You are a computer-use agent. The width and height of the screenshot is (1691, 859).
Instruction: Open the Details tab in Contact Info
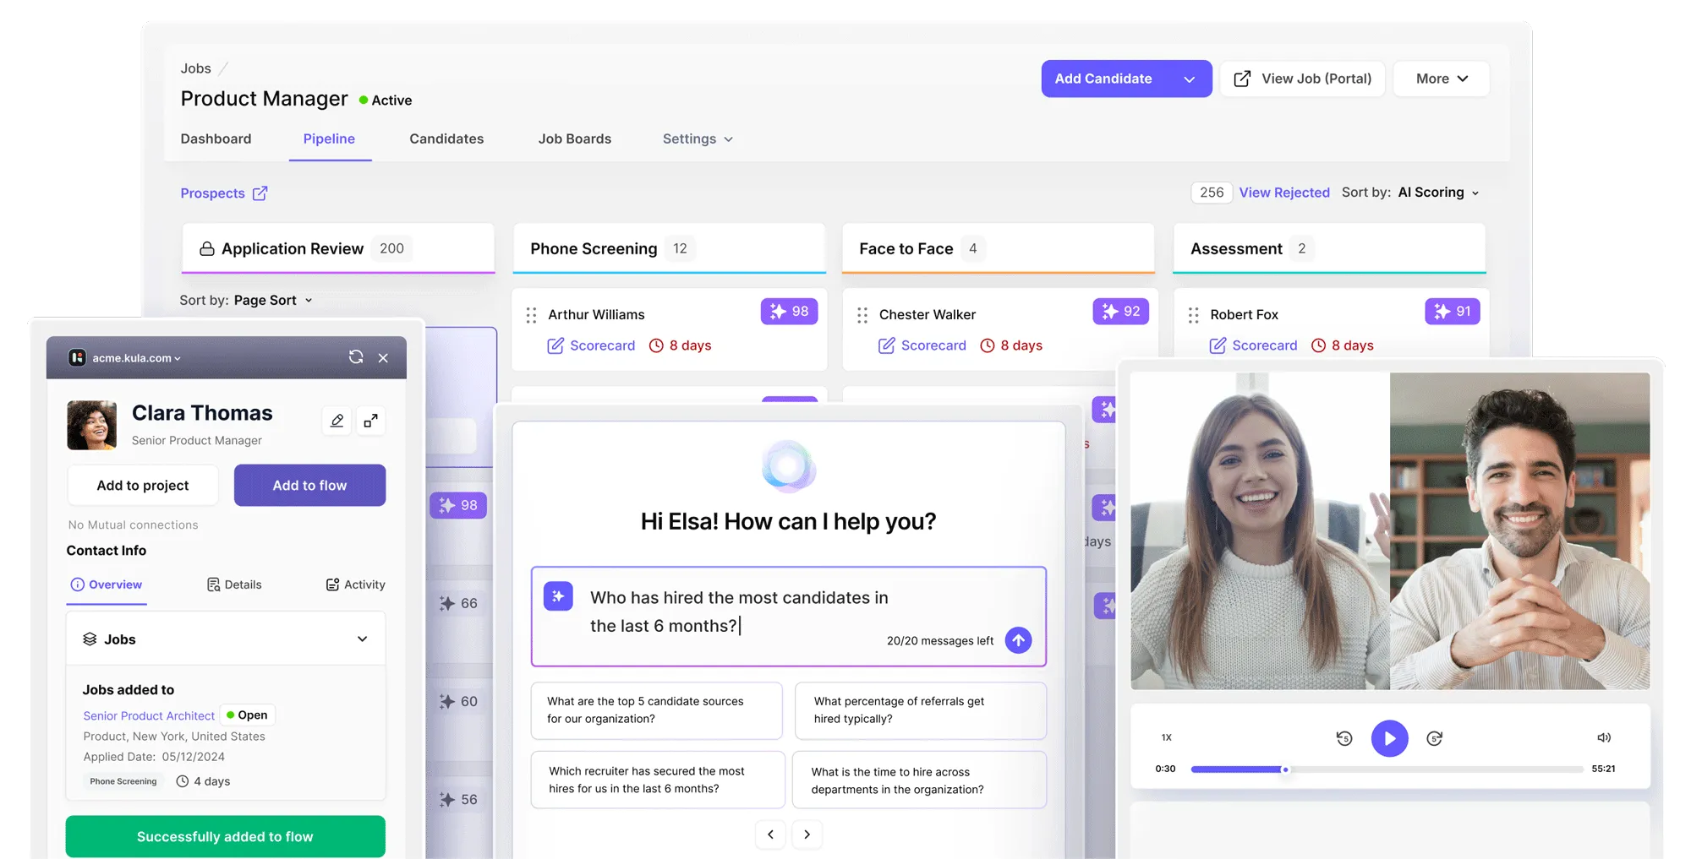pyautogui.click(x=234, y=584)
